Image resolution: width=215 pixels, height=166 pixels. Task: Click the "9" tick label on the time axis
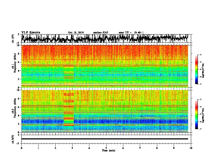pyautogui.click(x=174, y=148)
